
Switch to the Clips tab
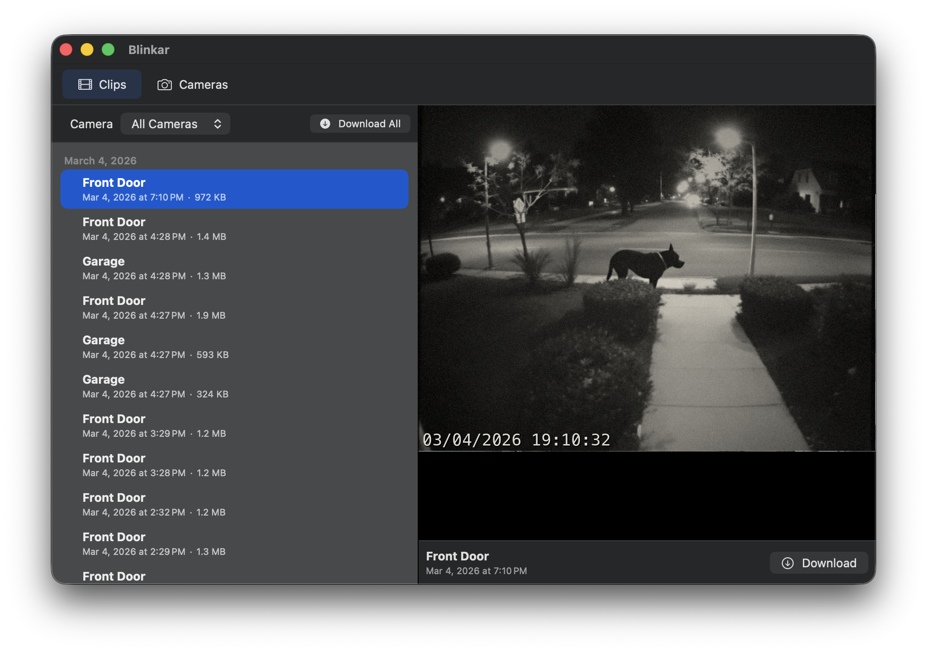click(102, 84)
